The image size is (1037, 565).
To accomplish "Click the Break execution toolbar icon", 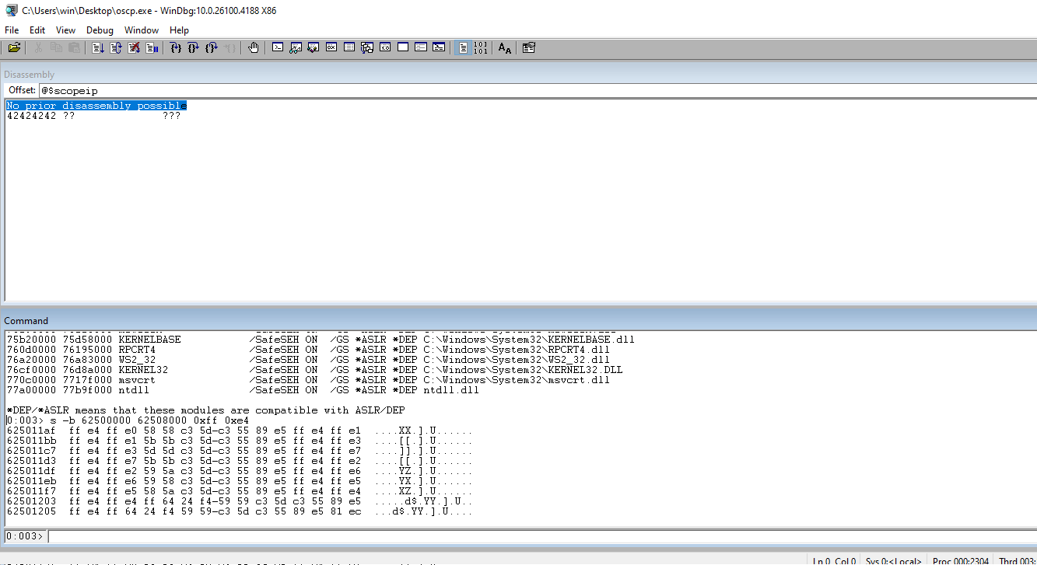I will (152, 48).
